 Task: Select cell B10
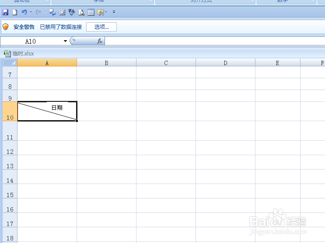click(x=107, y=111)
